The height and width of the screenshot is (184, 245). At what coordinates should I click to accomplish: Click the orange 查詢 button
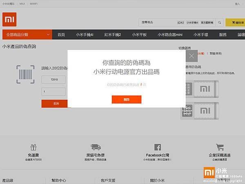tap(55, 103)
